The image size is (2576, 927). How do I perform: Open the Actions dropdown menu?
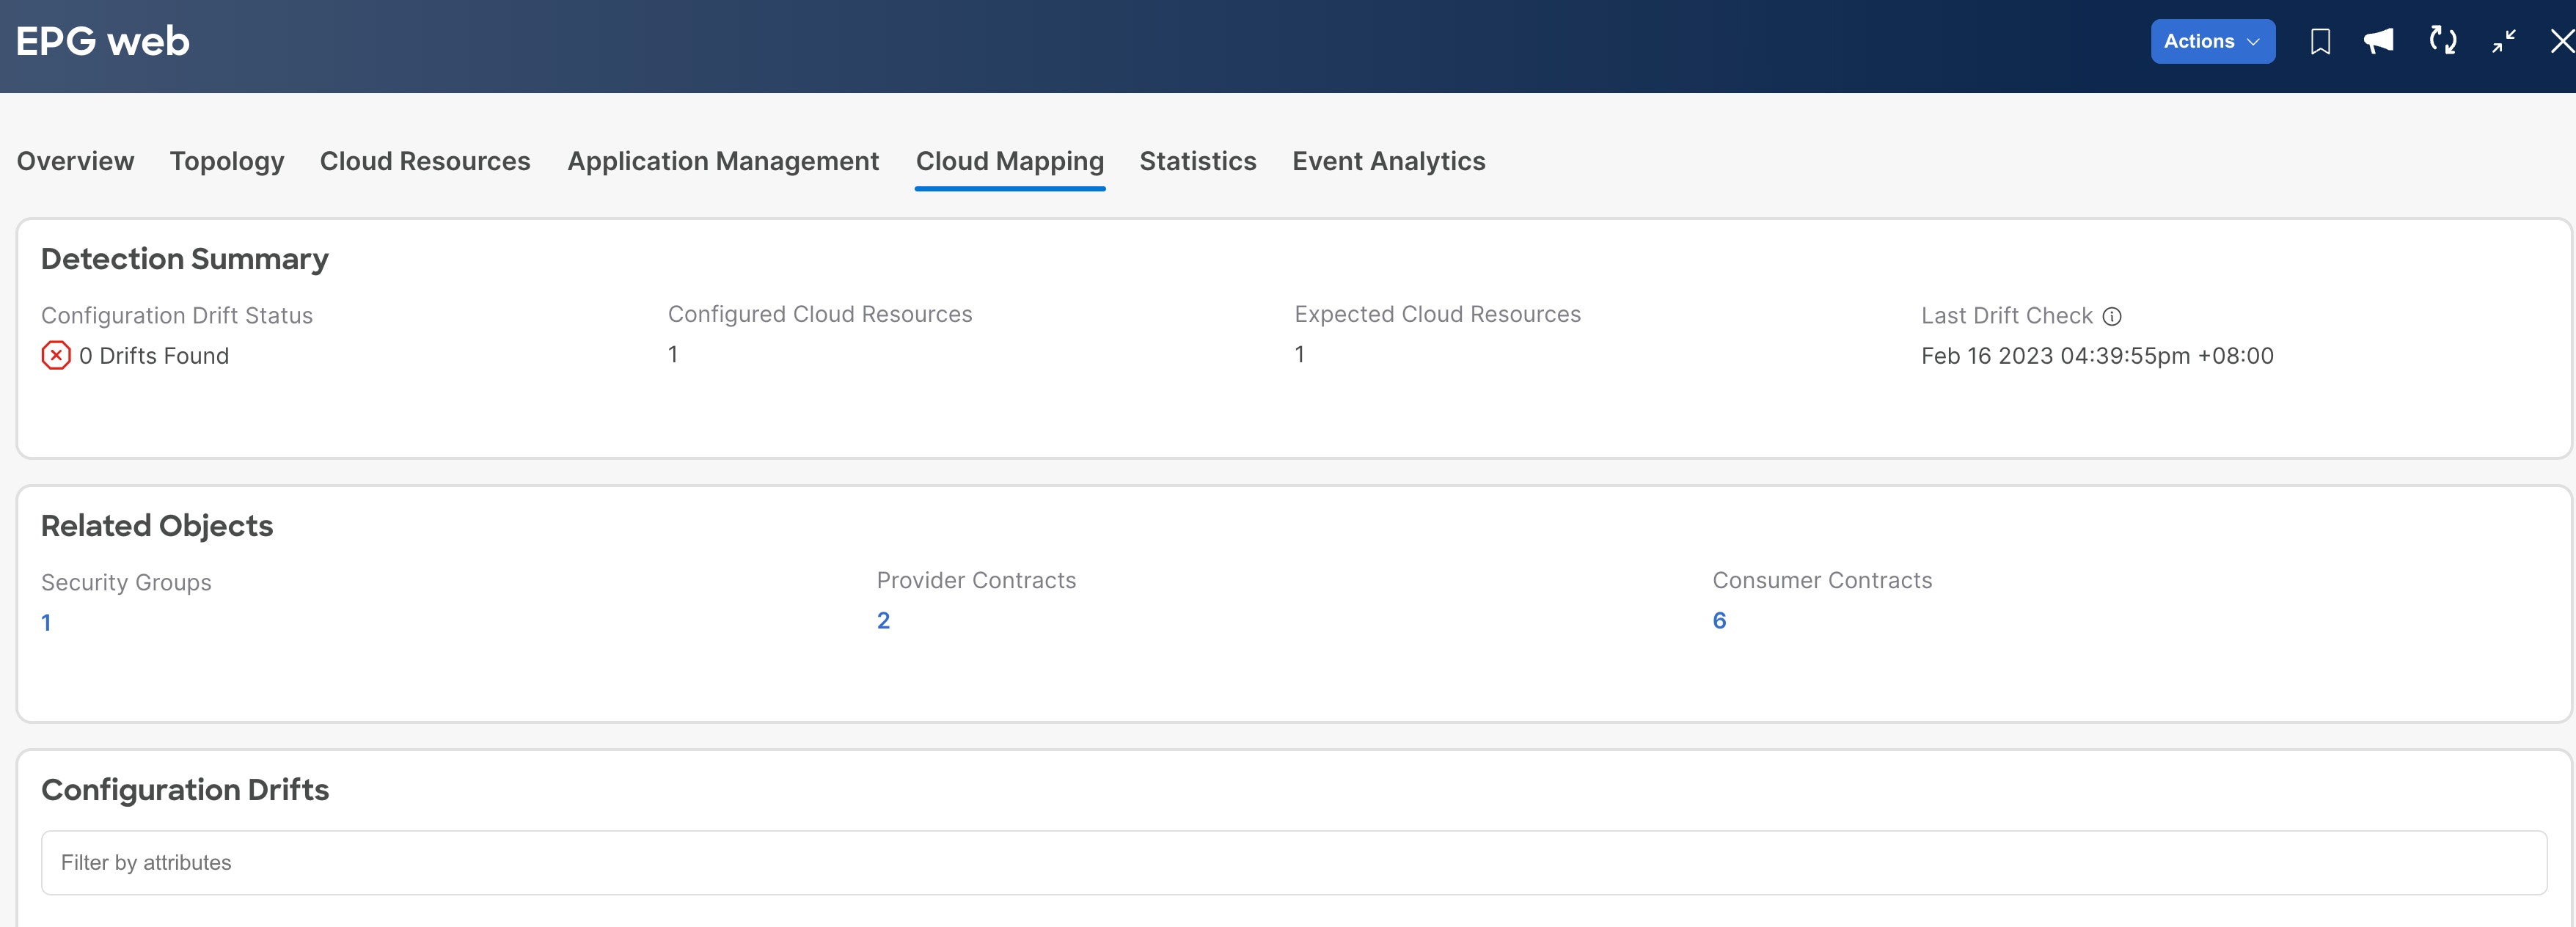[2212, 41]
